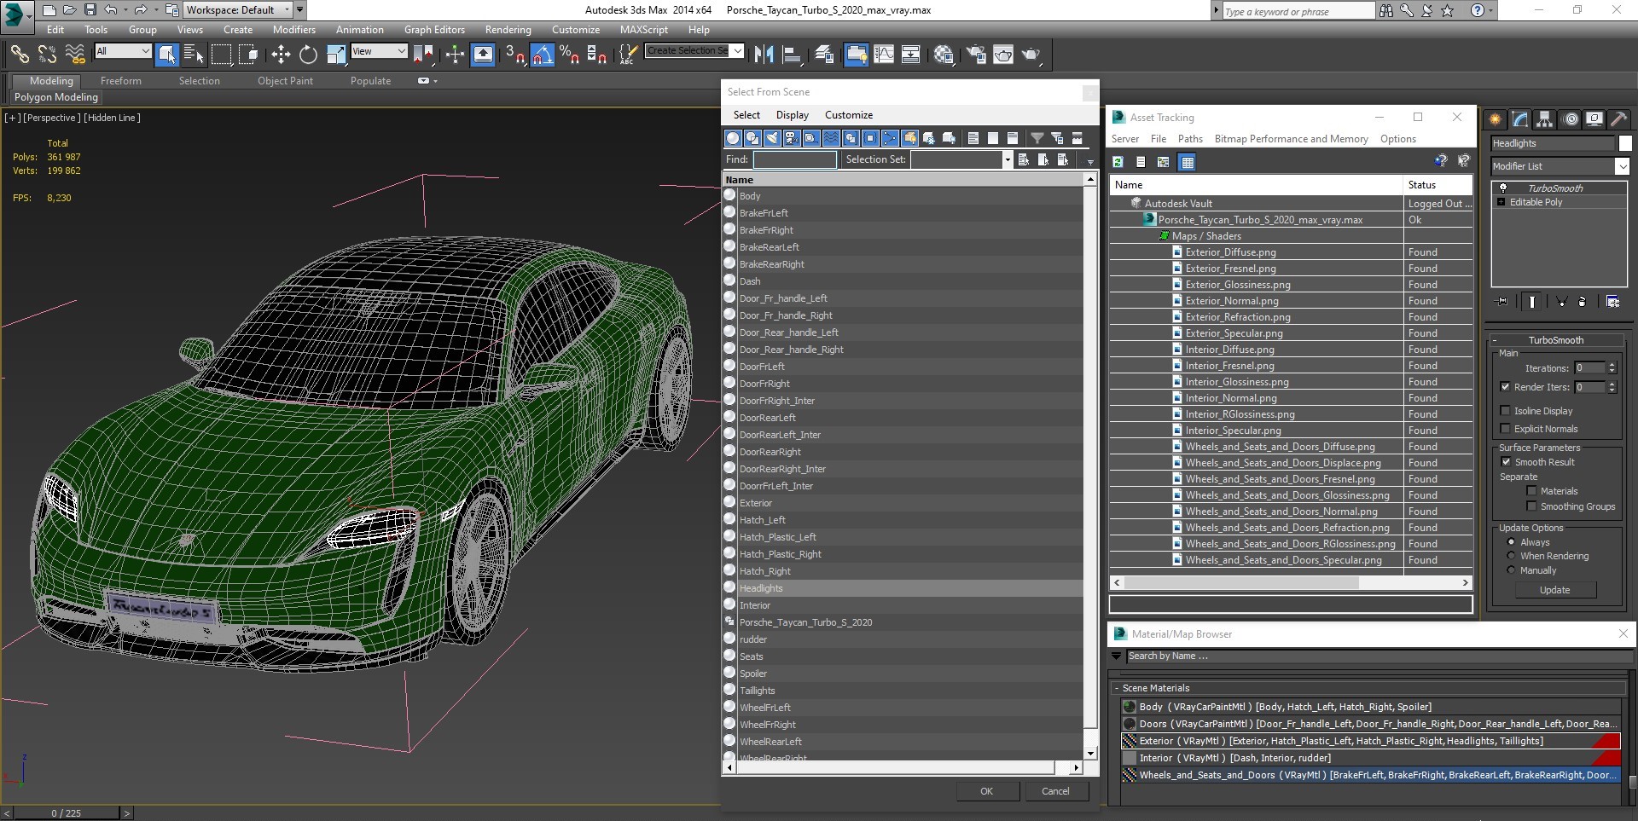Click the TurboSmooth Update button
The height and width of the screenshot is (821, 1638).
[x=1554, y=590]
